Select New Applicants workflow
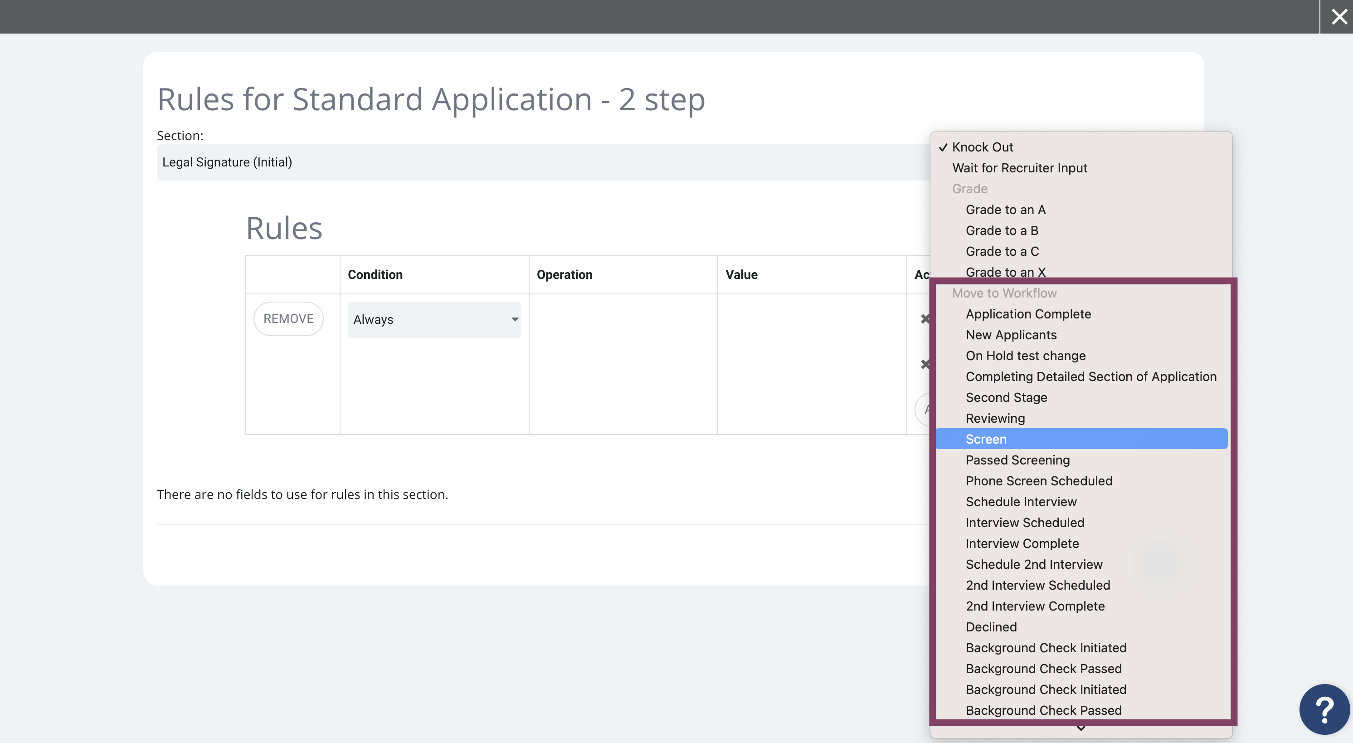The image size is (1353, 743). pyautogui.click(x=1081, y=335)
